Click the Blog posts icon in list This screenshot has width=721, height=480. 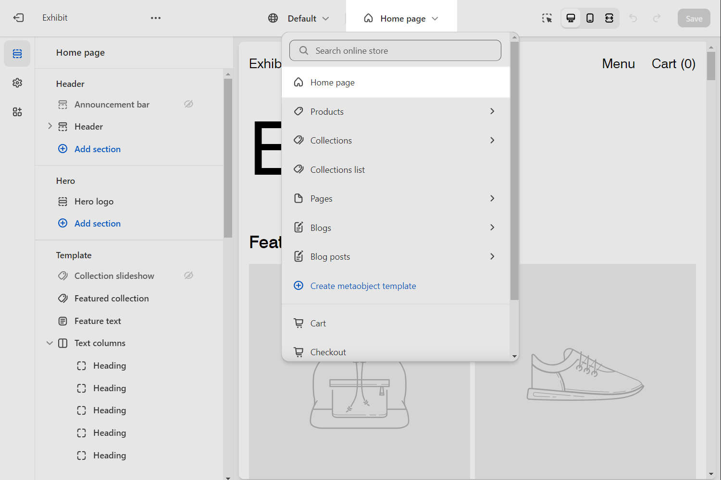298,256
